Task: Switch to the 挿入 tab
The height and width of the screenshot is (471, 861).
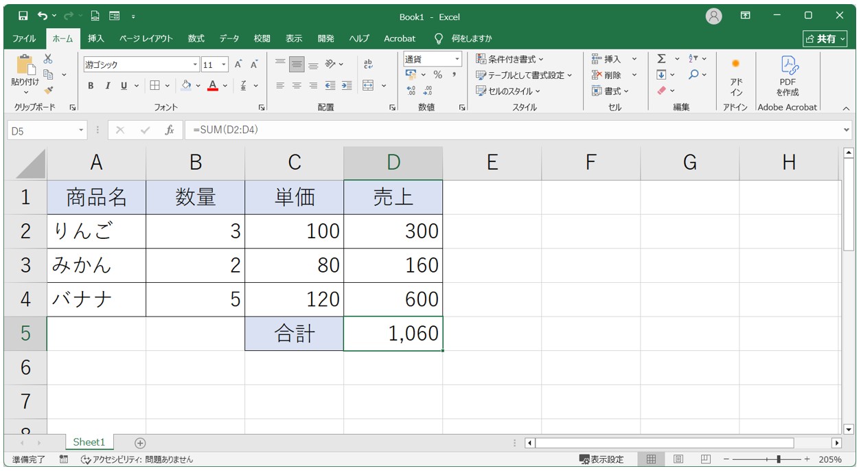Action: click(x=96, y=38)
